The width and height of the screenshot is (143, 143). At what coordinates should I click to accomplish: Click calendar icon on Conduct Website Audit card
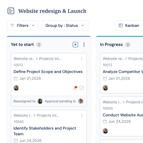(105, 122)
